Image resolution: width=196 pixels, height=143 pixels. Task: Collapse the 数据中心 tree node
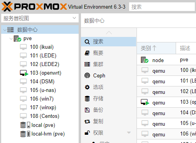pos(5,30)
